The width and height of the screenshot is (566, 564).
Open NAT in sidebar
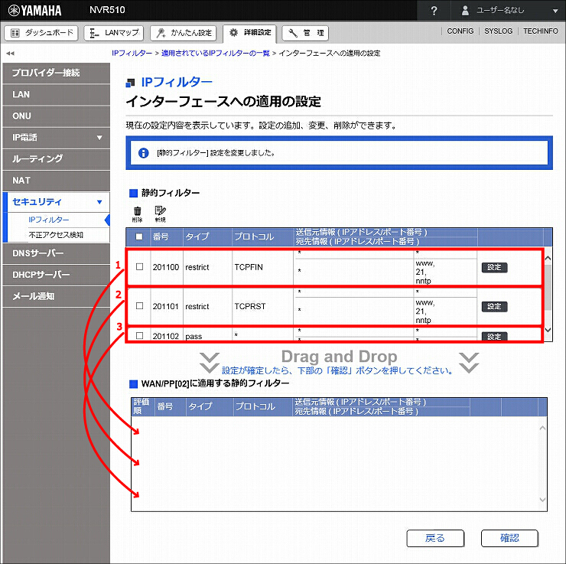56,181
